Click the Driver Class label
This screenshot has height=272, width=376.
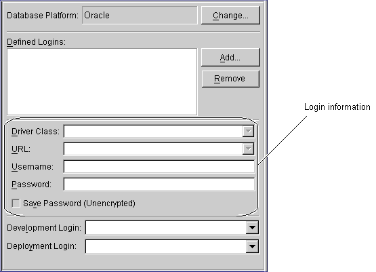pyautogui.click(x=35, y=132)
